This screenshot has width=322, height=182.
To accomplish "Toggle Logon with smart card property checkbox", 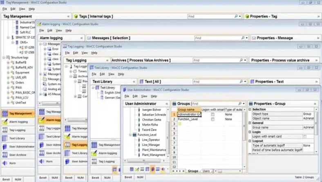I will (305, 136).
